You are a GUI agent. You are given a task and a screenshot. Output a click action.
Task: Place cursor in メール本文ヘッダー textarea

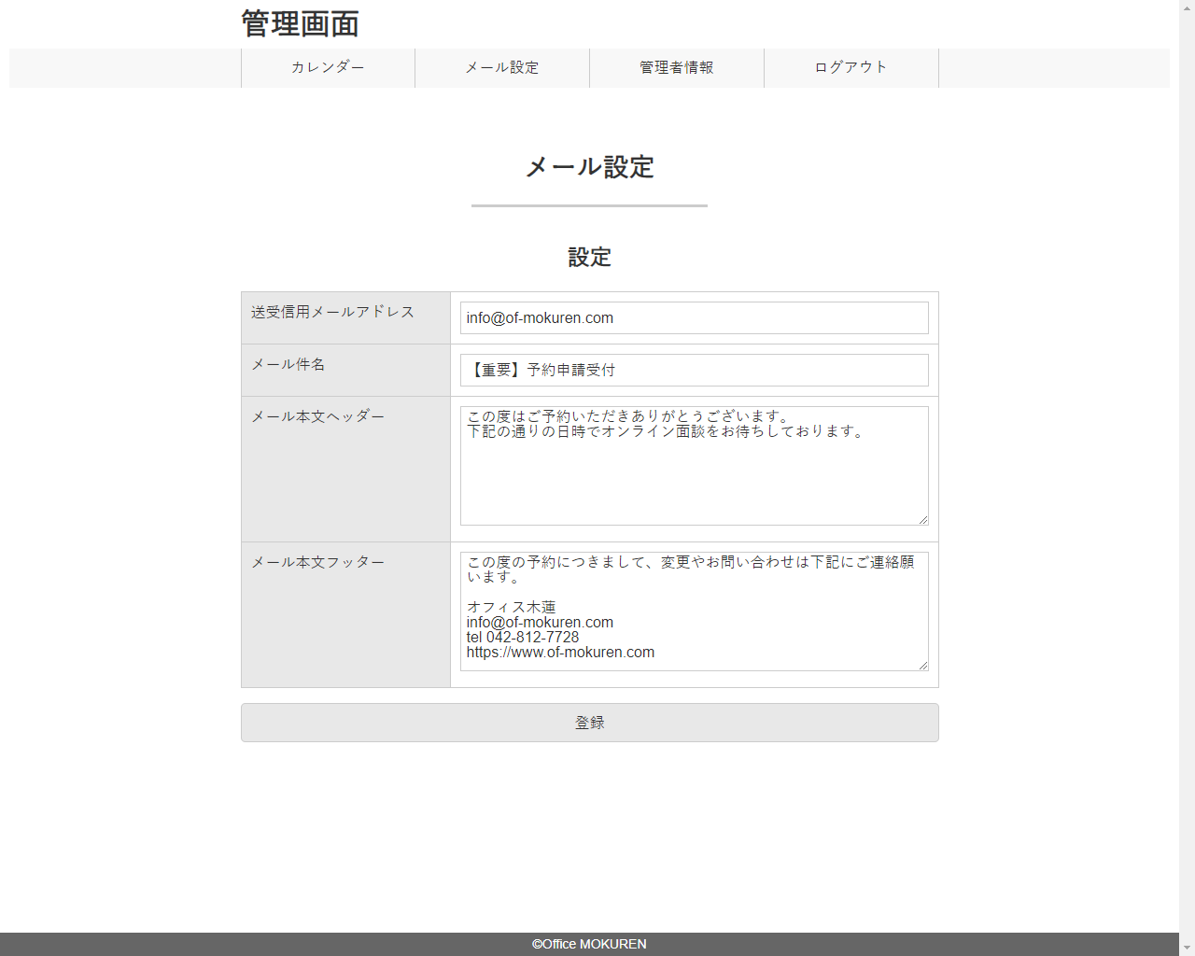click(x=694, y=476)
